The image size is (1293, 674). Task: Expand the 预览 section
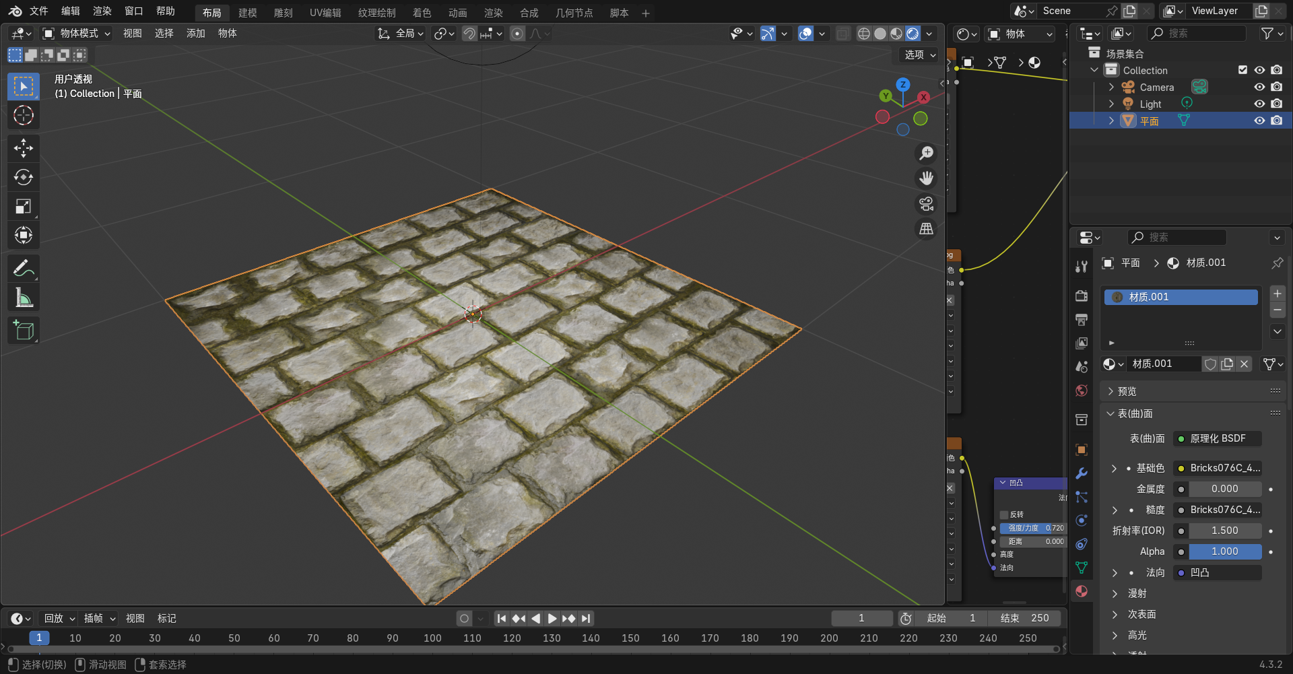click(1127, 391)
